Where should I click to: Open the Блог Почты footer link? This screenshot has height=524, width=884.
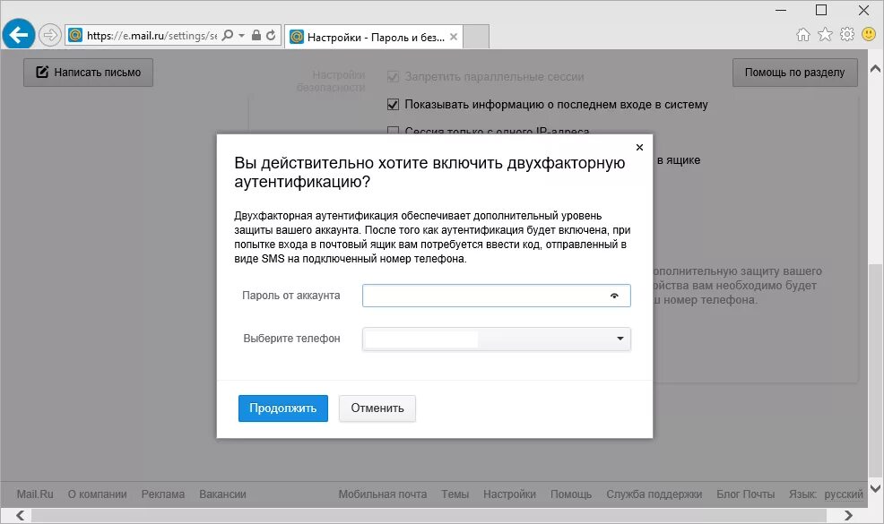coord(745,494)
